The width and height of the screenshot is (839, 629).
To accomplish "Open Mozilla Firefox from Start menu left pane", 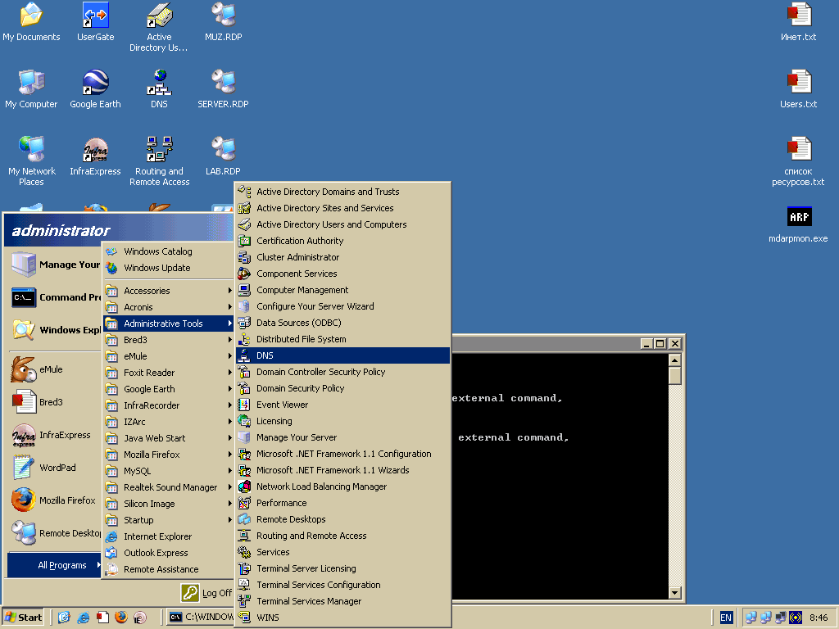I will (x=53, y=500).
